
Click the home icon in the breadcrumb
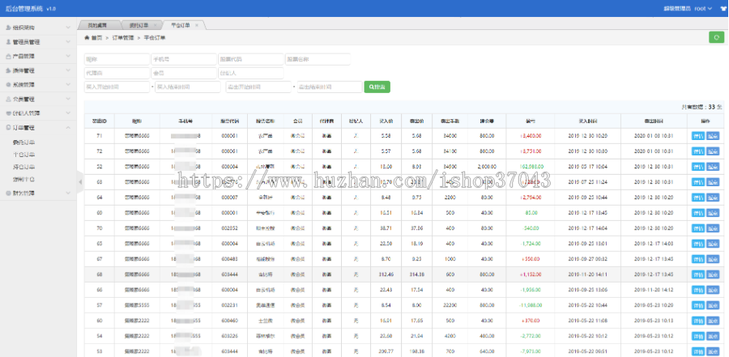click(x=87, y=38)
